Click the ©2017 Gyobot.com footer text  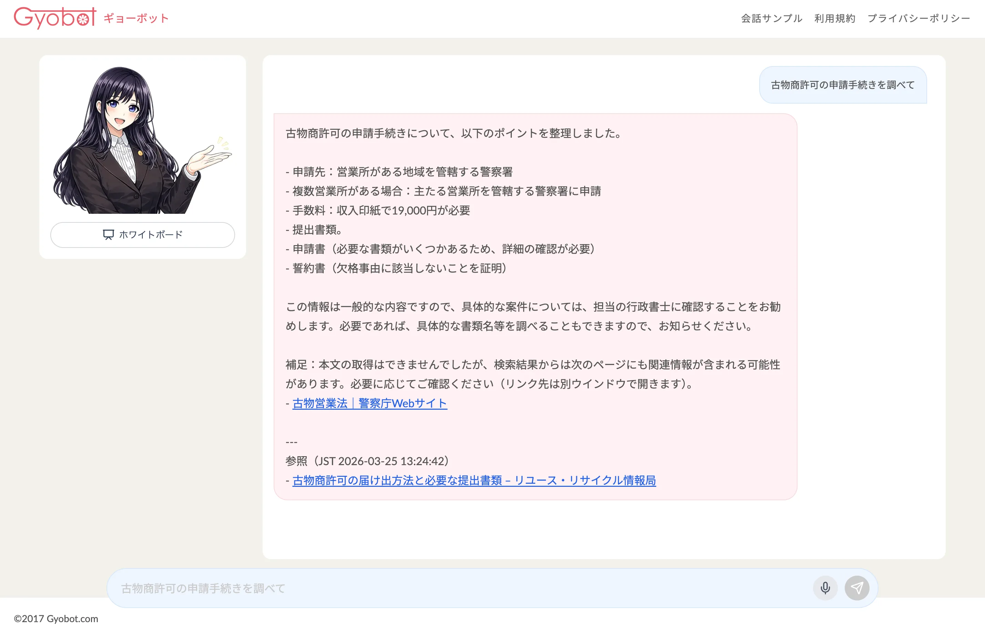click(x=56, y=618)
